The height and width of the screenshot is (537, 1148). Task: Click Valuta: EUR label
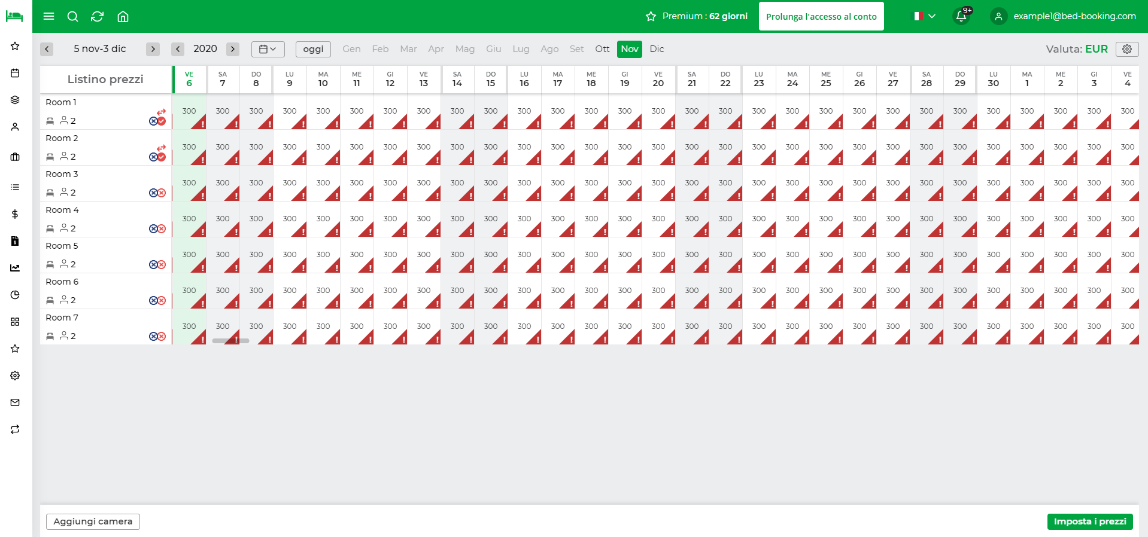[x=1077, y=49]
